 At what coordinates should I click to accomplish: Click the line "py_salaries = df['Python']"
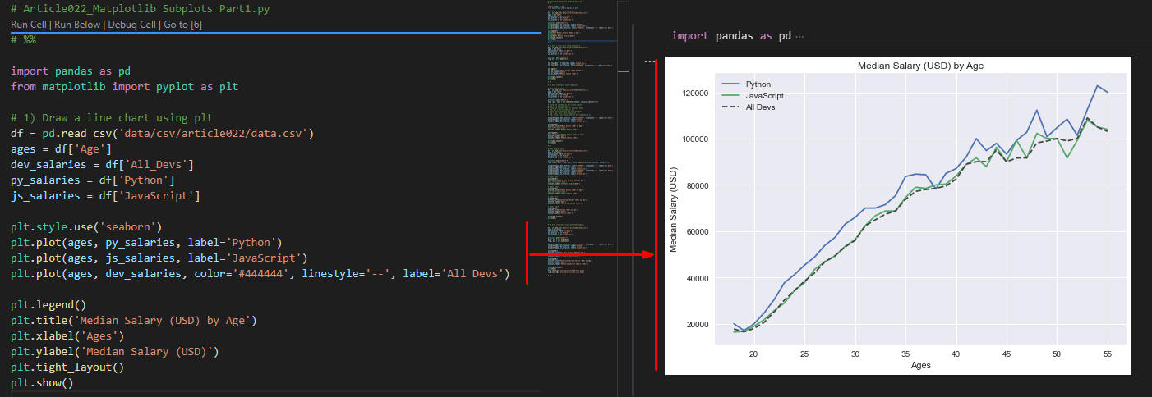click(x=92, y=180)
